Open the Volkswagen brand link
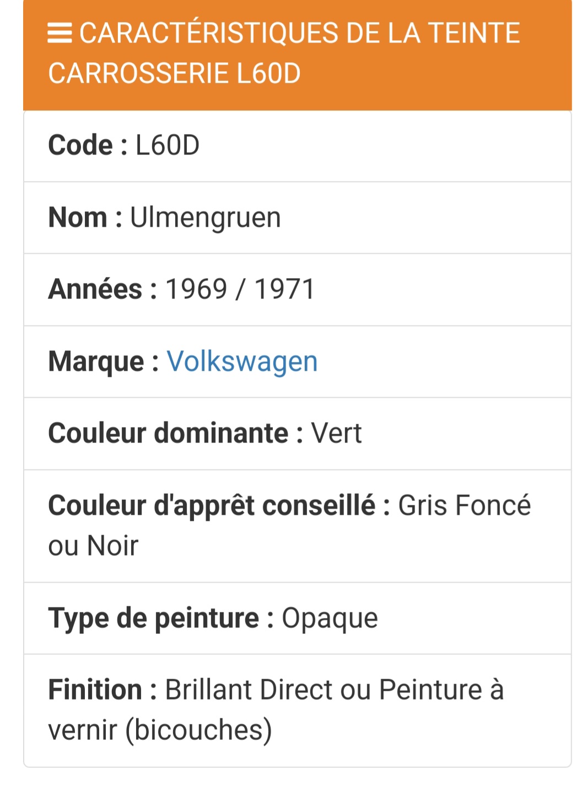Screen dimensions: 587x795 point(242,361)
